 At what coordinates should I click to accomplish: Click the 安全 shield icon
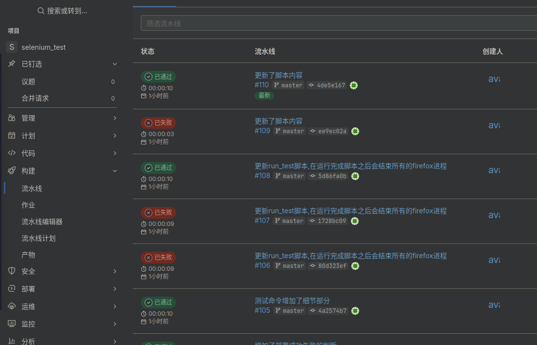point(12,271)
